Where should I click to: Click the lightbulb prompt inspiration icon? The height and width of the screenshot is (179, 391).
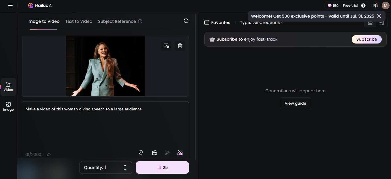pyautogui.click(x=141, y=153)
